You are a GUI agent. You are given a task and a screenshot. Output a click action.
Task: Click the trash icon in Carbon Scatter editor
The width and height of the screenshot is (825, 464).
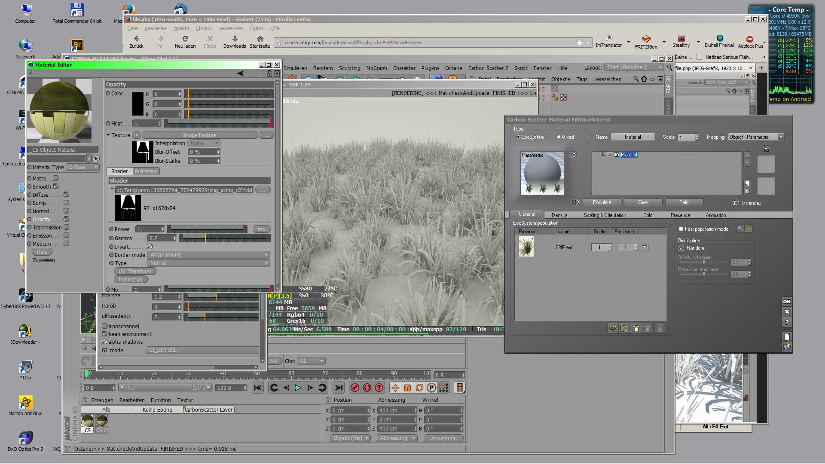coord(747,192)
